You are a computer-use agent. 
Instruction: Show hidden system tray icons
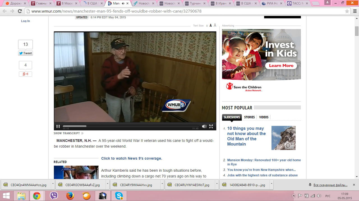[x=294, y=196]
